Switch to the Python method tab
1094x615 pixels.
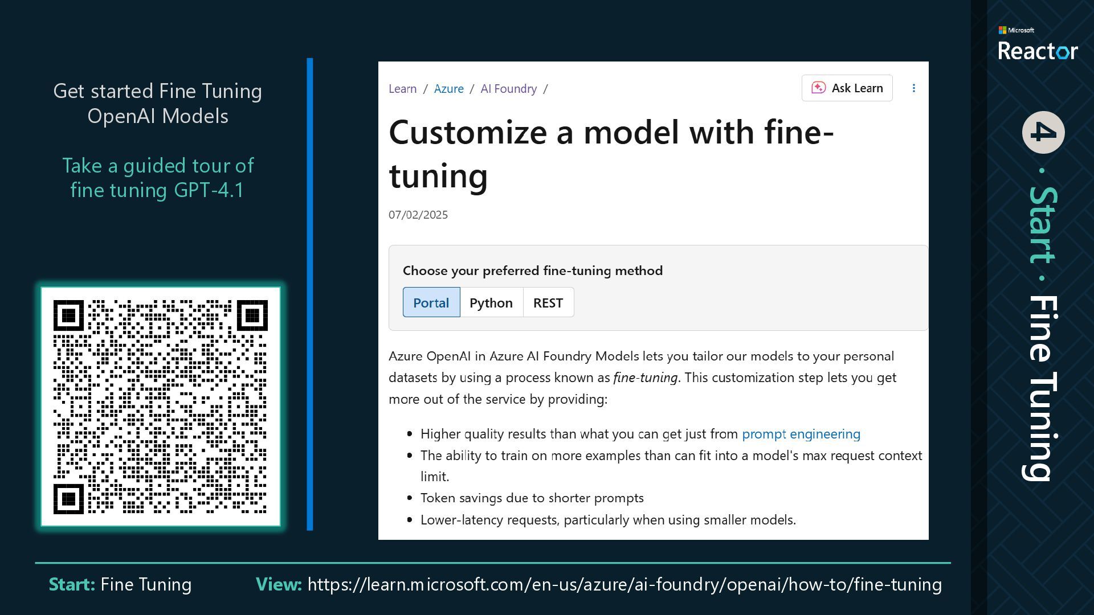[x=491, y=302]
